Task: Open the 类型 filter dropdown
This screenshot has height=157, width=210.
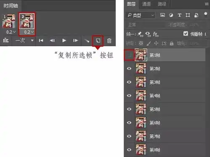Action: click(x=140, y=15)
